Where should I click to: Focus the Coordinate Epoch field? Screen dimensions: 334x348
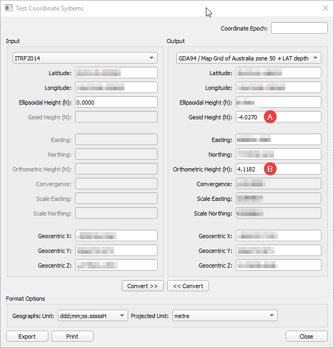click(x=299, y=28)
